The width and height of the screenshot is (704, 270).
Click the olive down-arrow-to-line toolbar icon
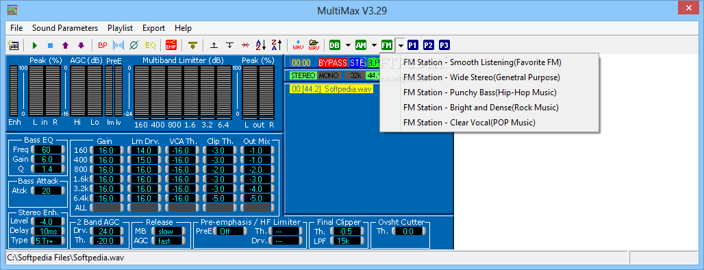192,45
